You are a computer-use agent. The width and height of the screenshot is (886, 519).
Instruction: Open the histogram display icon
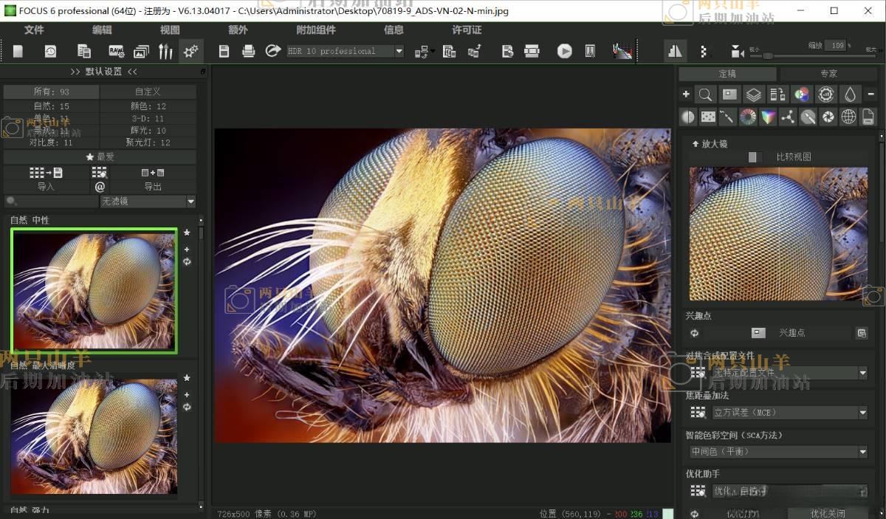[622, 51]
